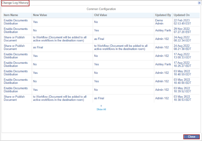Expand the double chevron above Show All
The width and height of the screenshot is (202, 141).
point(101,106)
